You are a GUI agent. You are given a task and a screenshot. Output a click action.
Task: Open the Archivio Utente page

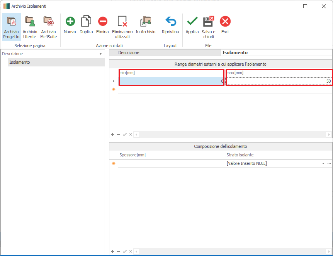coord(30,27)
